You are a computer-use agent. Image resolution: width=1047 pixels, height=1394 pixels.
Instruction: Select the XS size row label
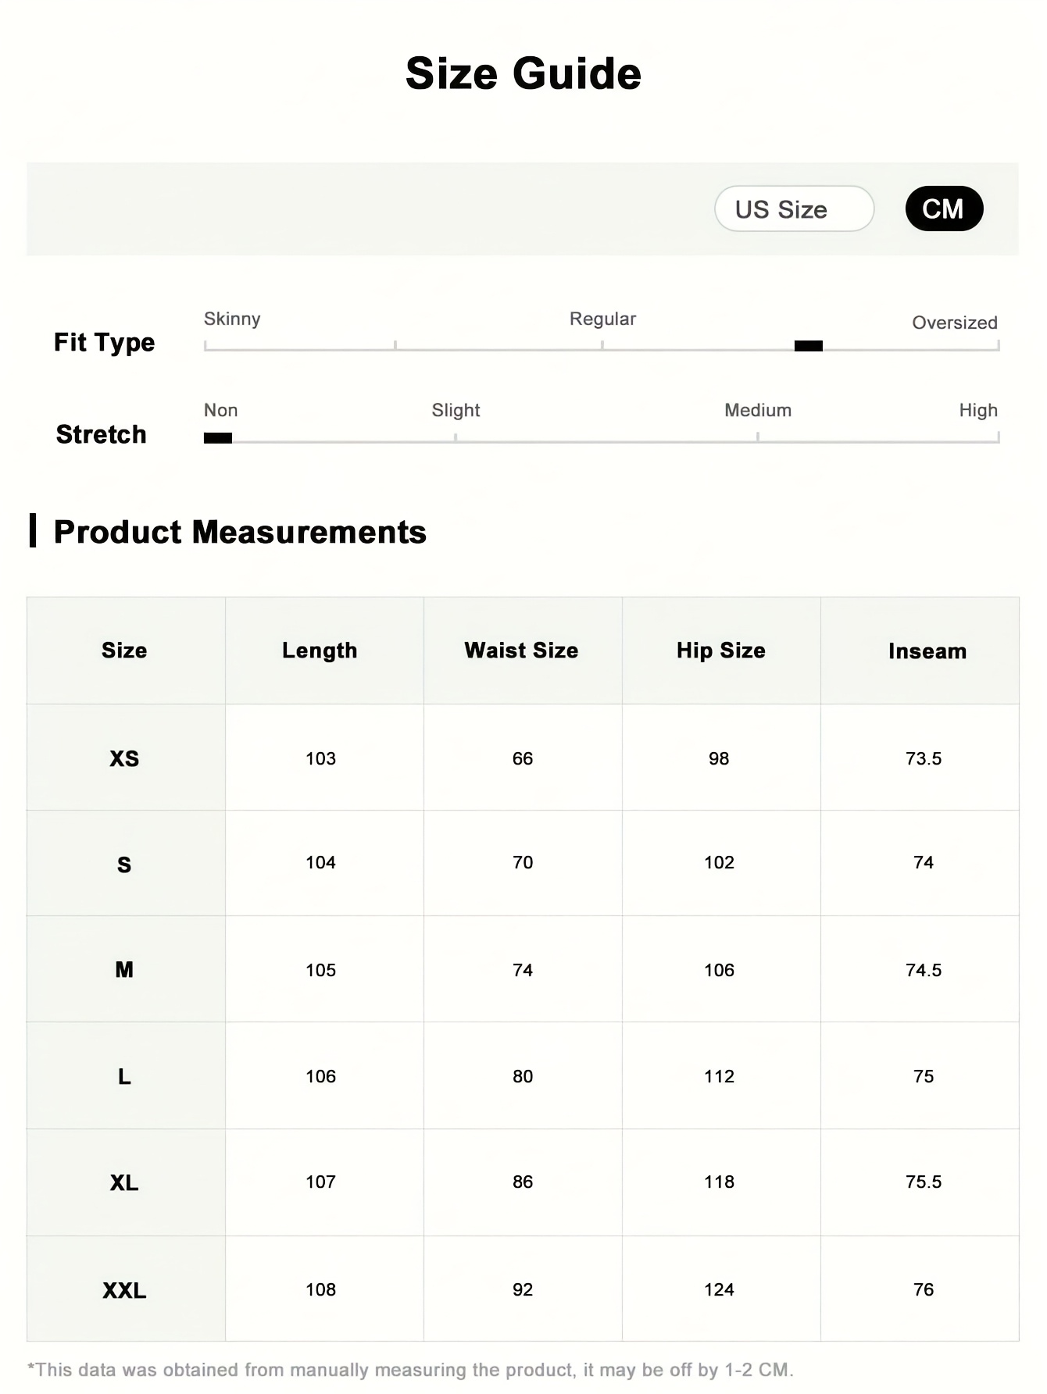click(x=124, y=758)
